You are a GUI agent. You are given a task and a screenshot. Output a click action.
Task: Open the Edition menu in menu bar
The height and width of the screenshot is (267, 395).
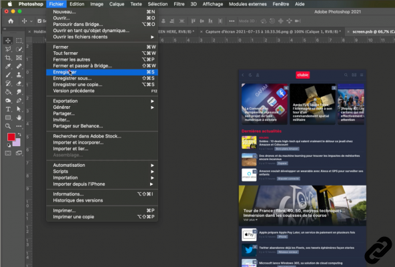[77, 4]
